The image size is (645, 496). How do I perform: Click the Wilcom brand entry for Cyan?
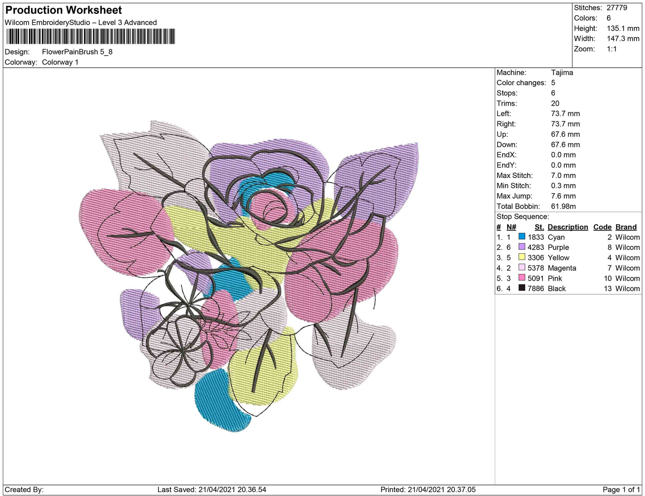click(627, 237)
